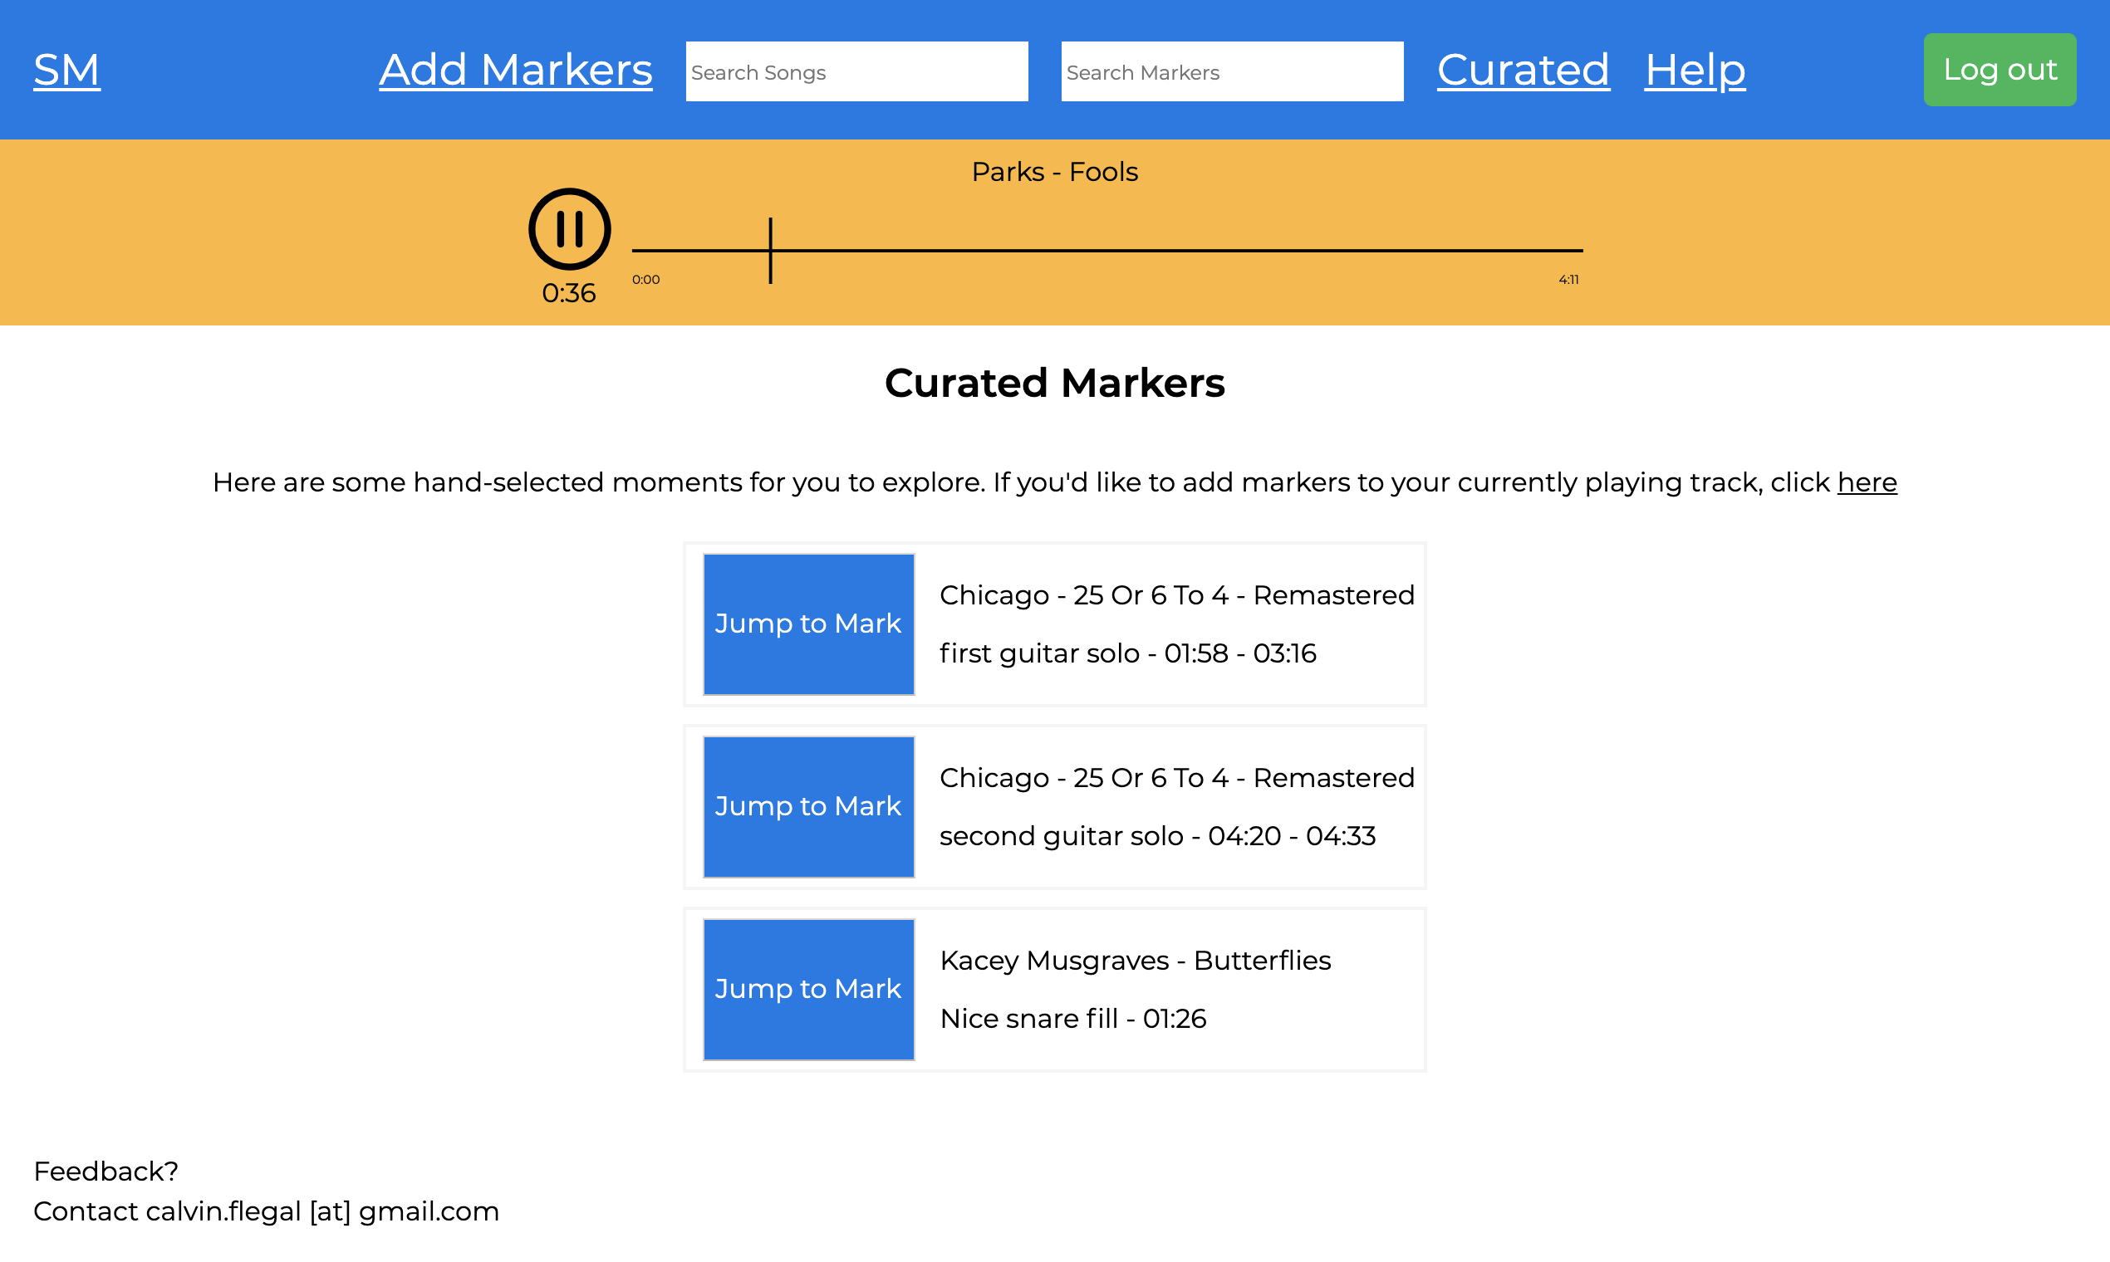Open the Curated markers page
The image size is (2110, 1262).
point(1522,70)
